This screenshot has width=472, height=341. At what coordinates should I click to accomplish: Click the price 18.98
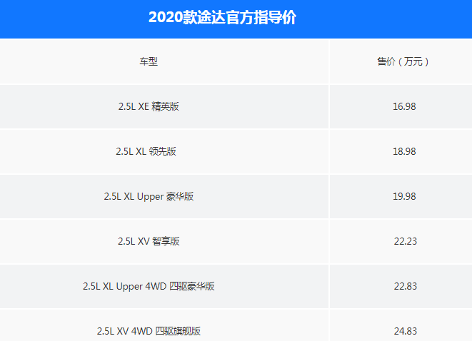pos(404,151)
